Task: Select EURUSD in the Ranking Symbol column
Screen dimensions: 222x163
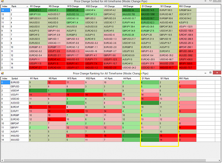Action: pos(20,82)
